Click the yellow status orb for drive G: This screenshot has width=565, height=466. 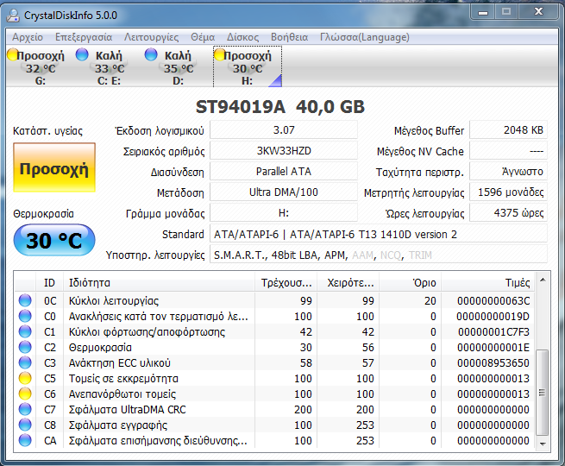[13, 54]
